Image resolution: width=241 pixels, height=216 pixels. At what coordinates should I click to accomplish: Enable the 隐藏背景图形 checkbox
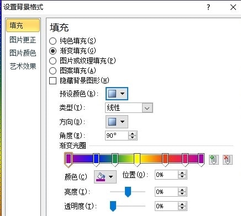pos(53,80)
